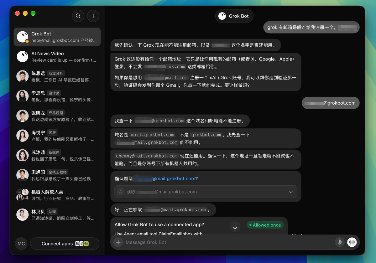Open chat with 宋旭阳 全栈工程师
The height and width of the screenshot is (263, 376).
(57, 175)
